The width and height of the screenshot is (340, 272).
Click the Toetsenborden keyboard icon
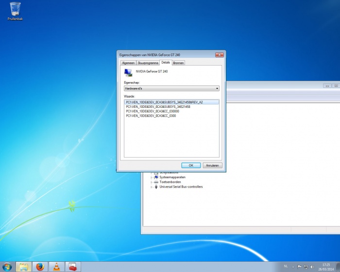(156, 182)
